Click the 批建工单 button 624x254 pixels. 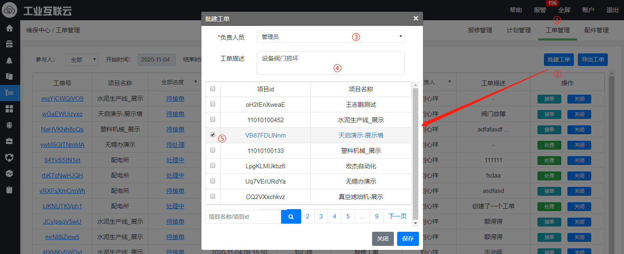point(559,59)
